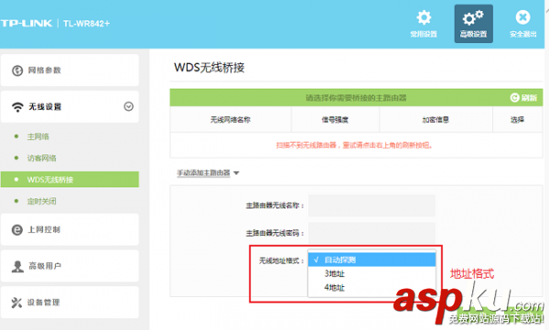Select WDS无线桥接 submenu item
The image size is (549, 330).
coord(70,179)
